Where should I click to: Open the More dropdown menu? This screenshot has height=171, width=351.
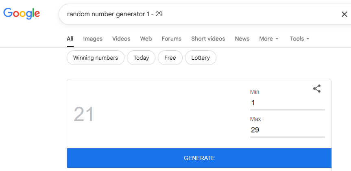point(269,39)
